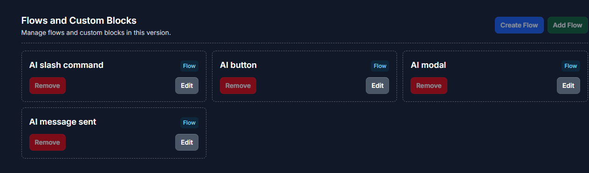Screen dimensions: 589x173
Task: Remove the AI button flow
Action: point(238,86)
